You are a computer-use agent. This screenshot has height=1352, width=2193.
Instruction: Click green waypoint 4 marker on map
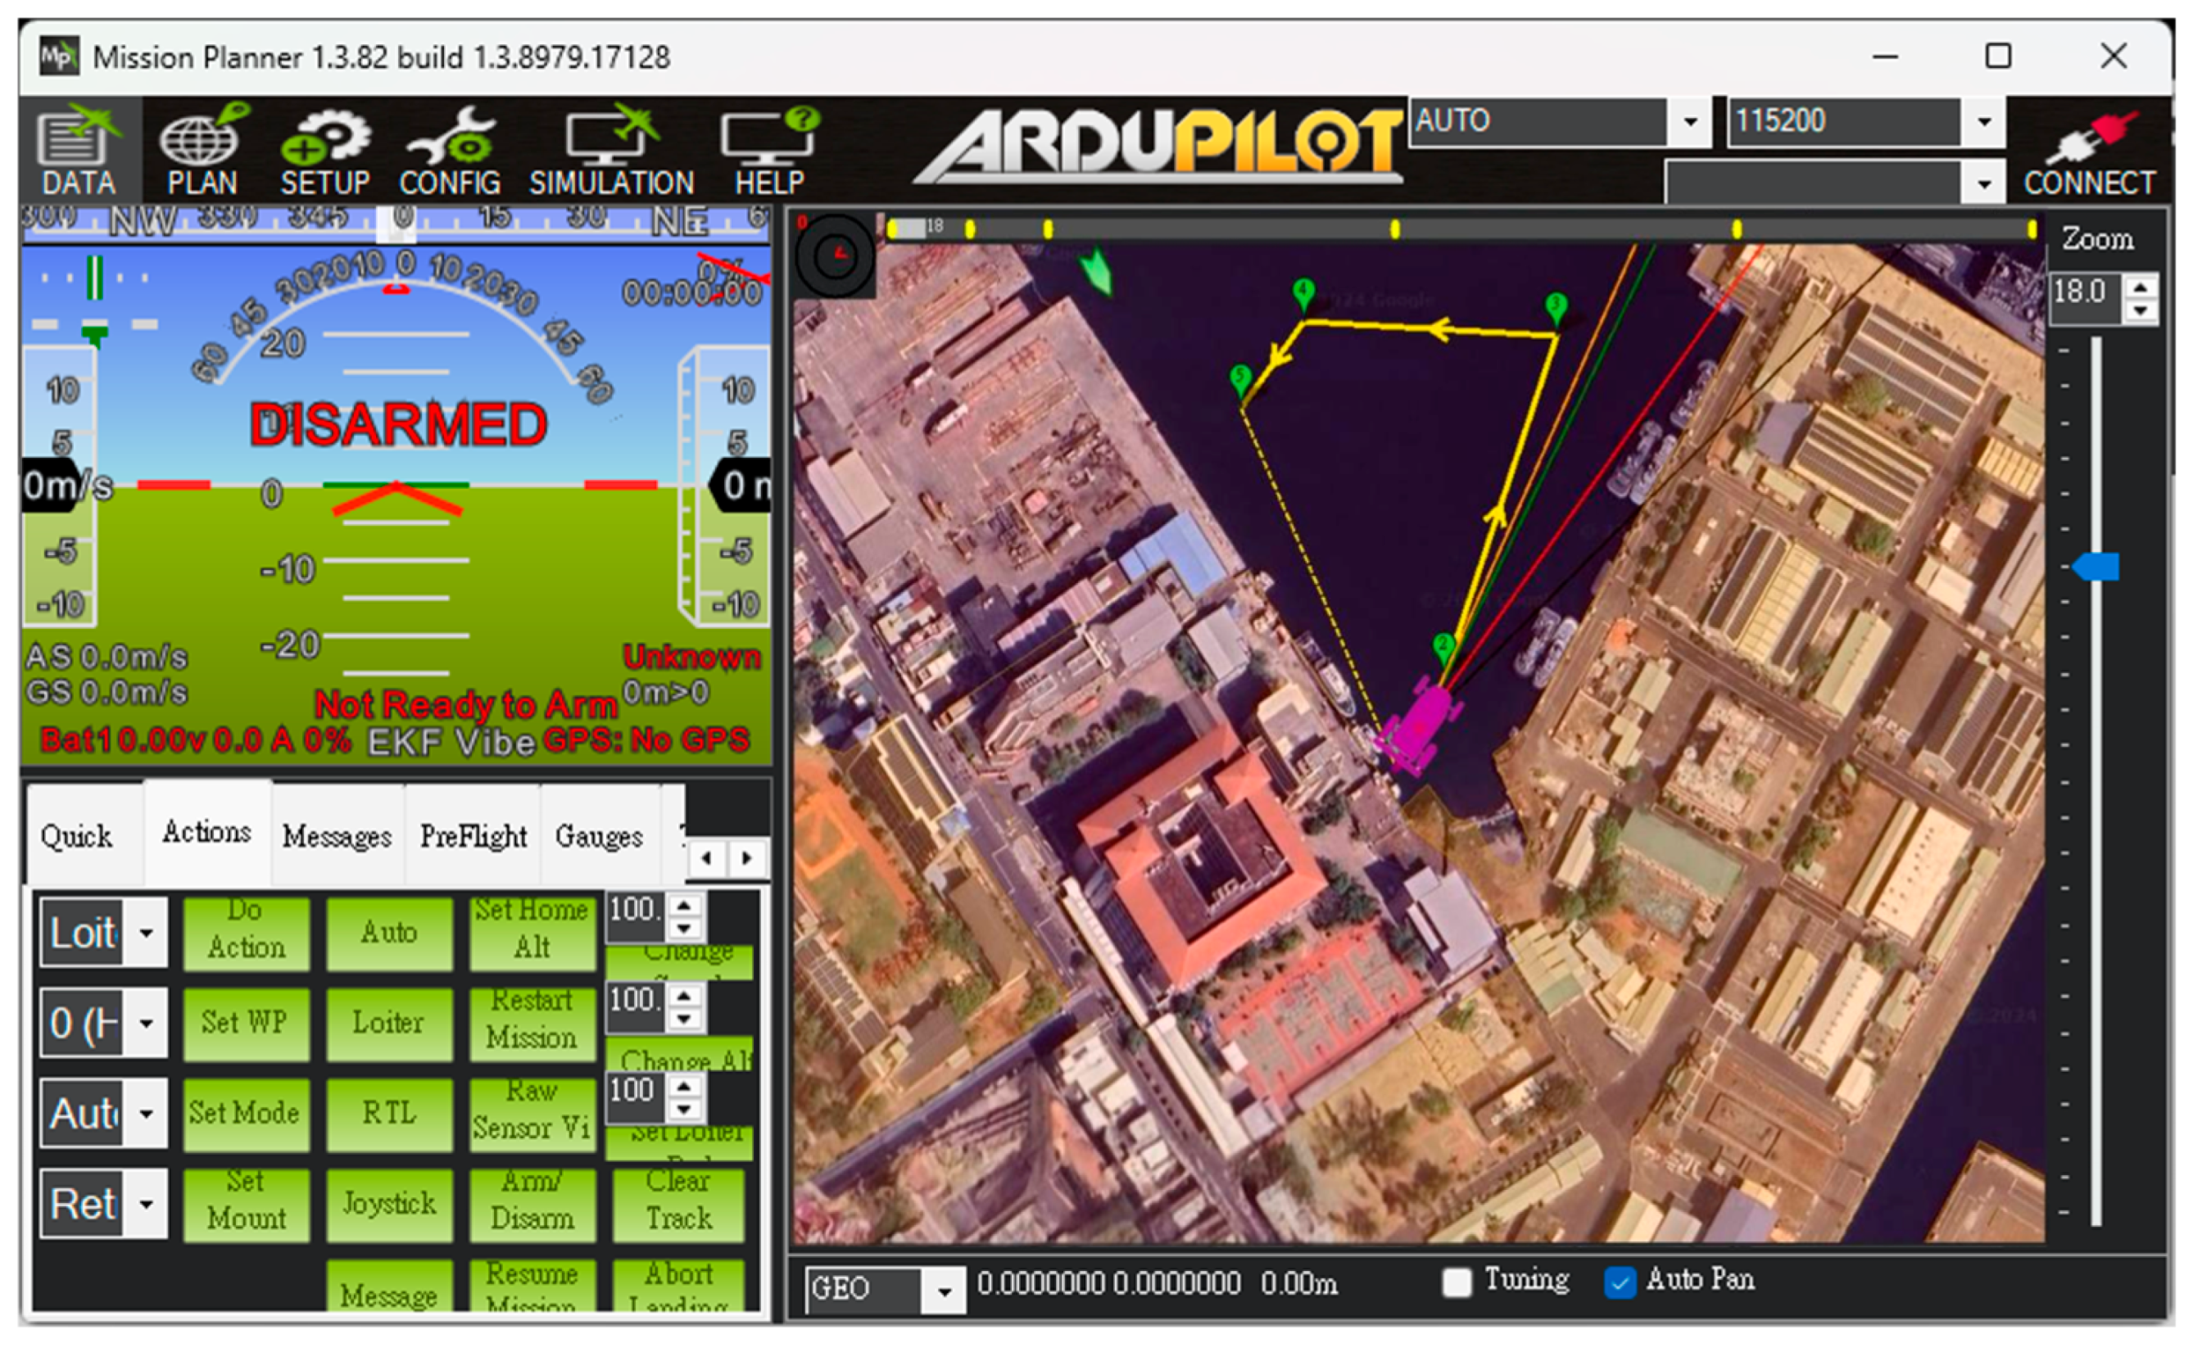[1304, 292]
